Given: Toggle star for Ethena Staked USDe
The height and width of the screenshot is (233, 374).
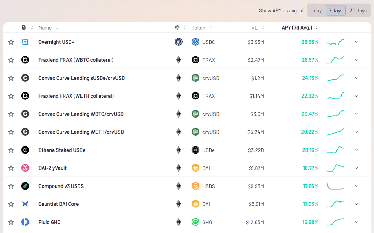Looking at the screenshot, I should pos(11,150).
